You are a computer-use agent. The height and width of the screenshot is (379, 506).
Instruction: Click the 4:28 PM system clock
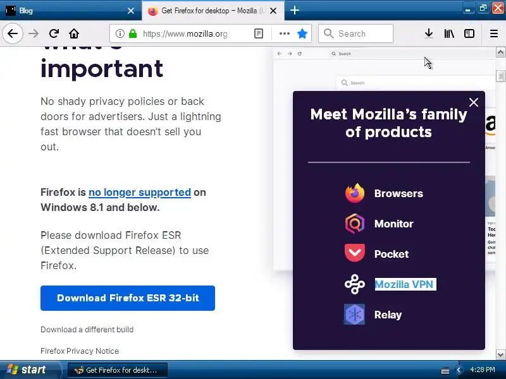tap(483, 370)
